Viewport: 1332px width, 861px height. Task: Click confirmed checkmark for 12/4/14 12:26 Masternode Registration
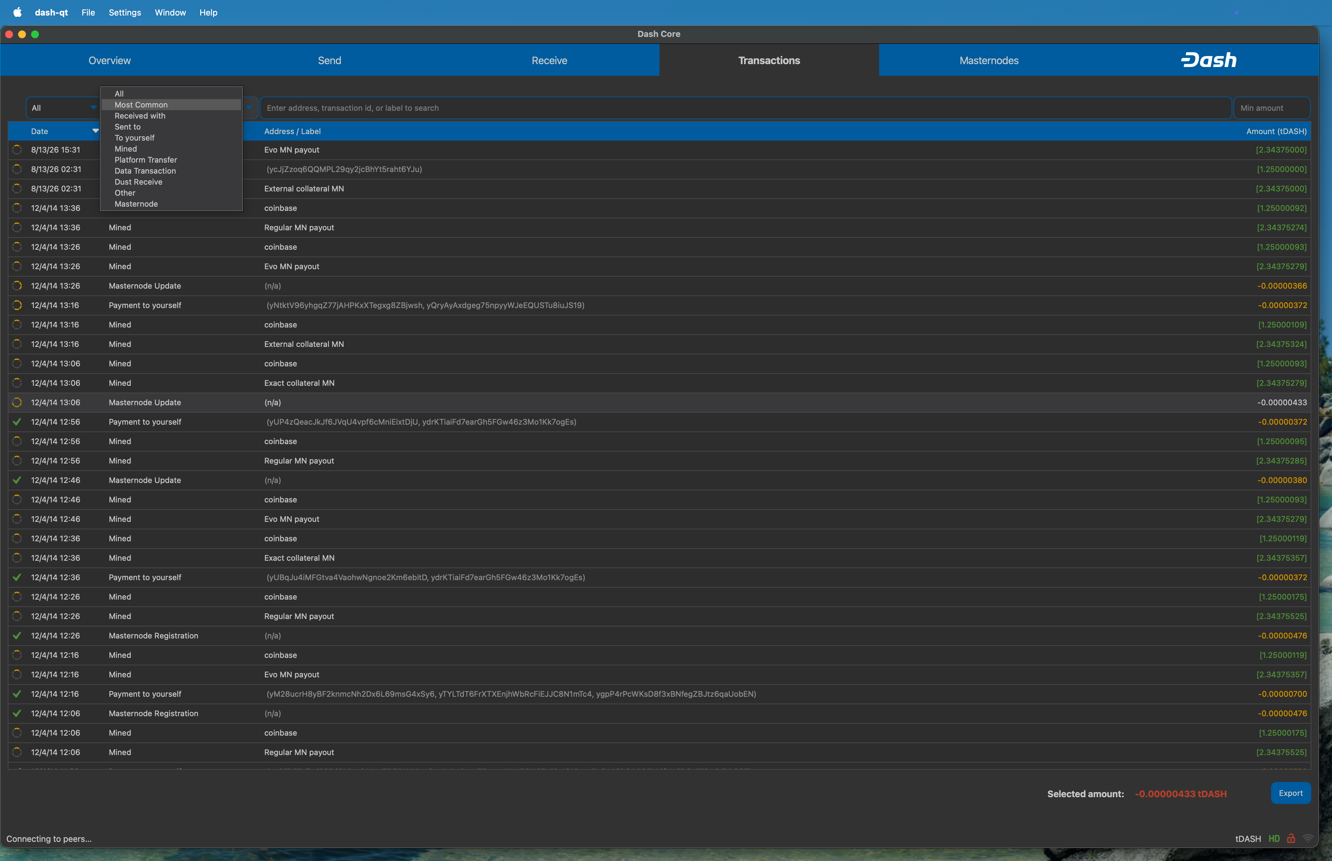(x=17, y=636)
